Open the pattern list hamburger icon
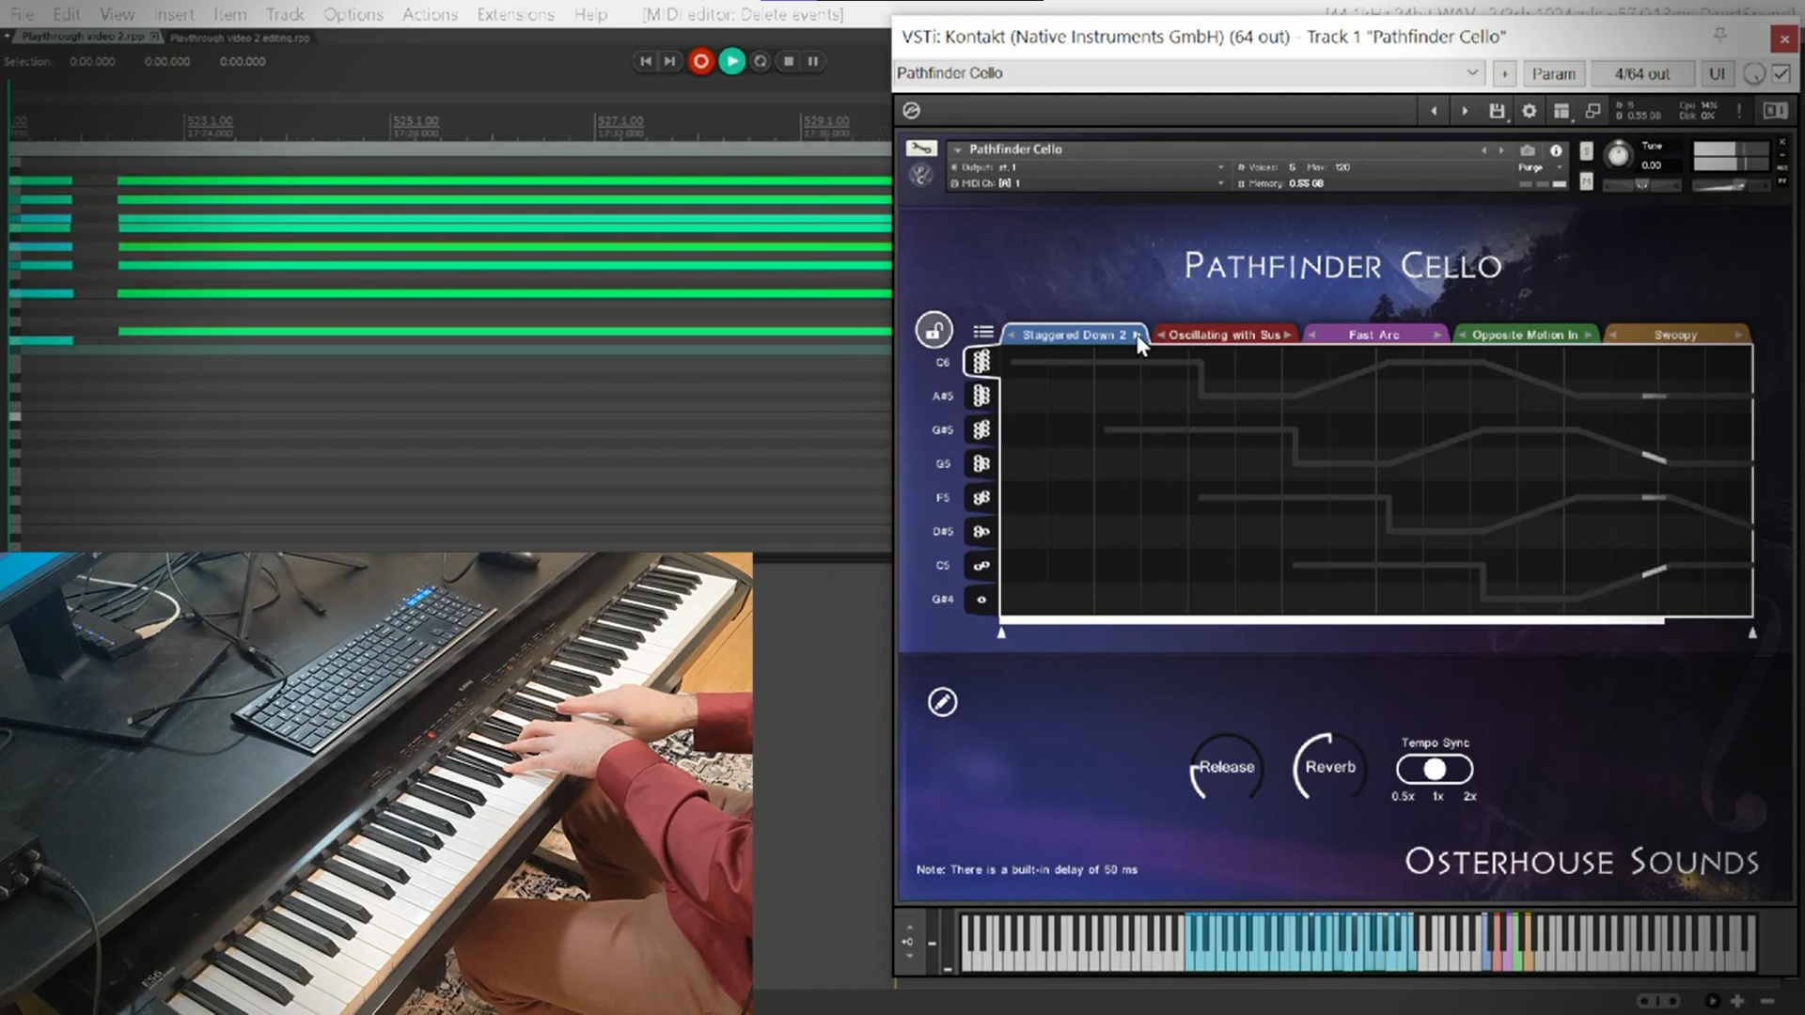Image resolution: width=1805 pixels, height=1015 pixels. coord(983,332)
